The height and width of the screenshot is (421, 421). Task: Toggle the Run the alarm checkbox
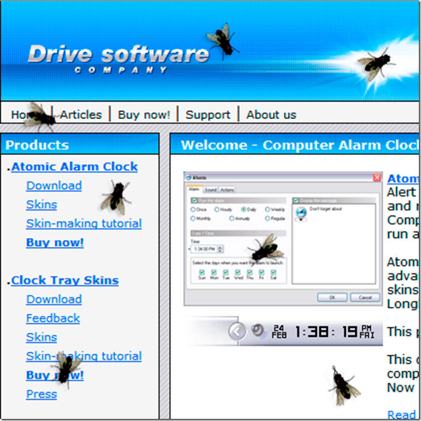click(x=195, y=201)
